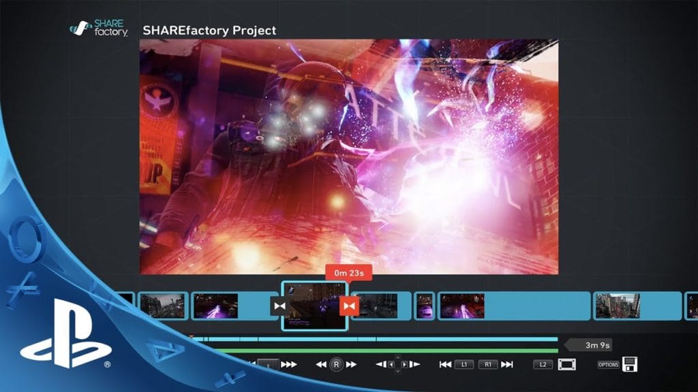Click the skip-to-start icon beside L1

click(445, 365)
